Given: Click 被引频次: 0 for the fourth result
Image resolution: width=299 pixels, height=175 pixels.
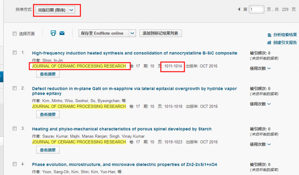Looking at the screenshot, I should [260, 164].
